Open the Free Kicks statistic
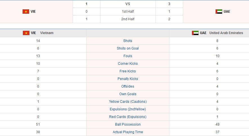 (x=128, y=71)
